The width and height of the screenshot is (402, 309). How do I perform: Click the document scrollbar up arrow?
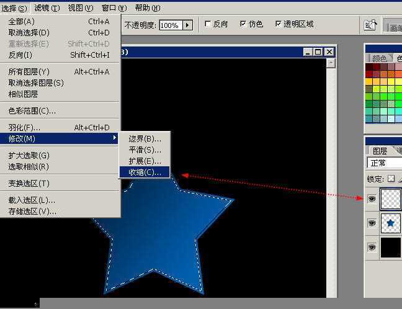pyautogui.click(x=331, y=63)
